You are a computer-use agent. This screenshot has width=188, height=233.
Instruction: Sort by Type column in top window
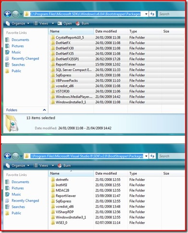pyautogui.click(x=145, y=31)
